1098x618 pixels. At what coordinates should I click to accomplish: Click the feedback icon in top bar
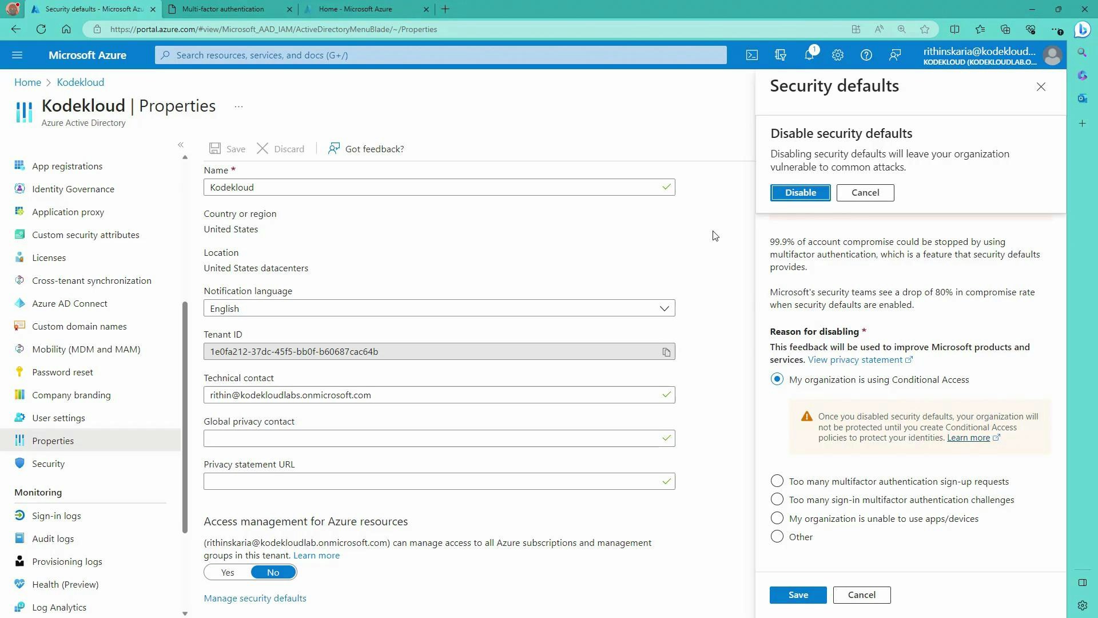[895, 55]
